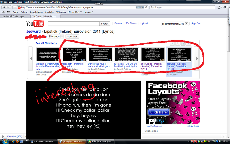Launch Internet Explorer from quick launch
230x144 pixels.
(x=13, y=141)
